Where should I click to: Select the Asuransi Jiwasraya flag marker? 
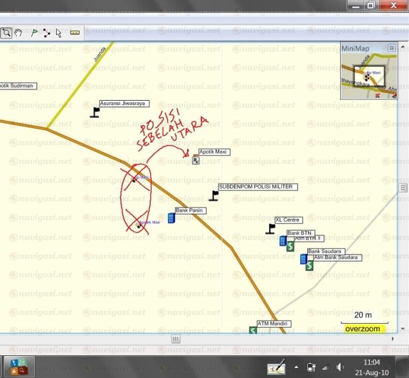point(95,112)
